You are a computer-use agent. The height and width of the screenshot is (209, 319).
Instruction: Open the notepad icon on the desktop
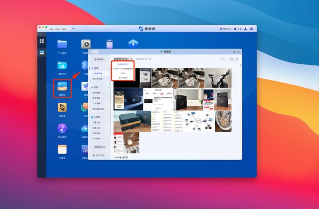pos(62,150)
